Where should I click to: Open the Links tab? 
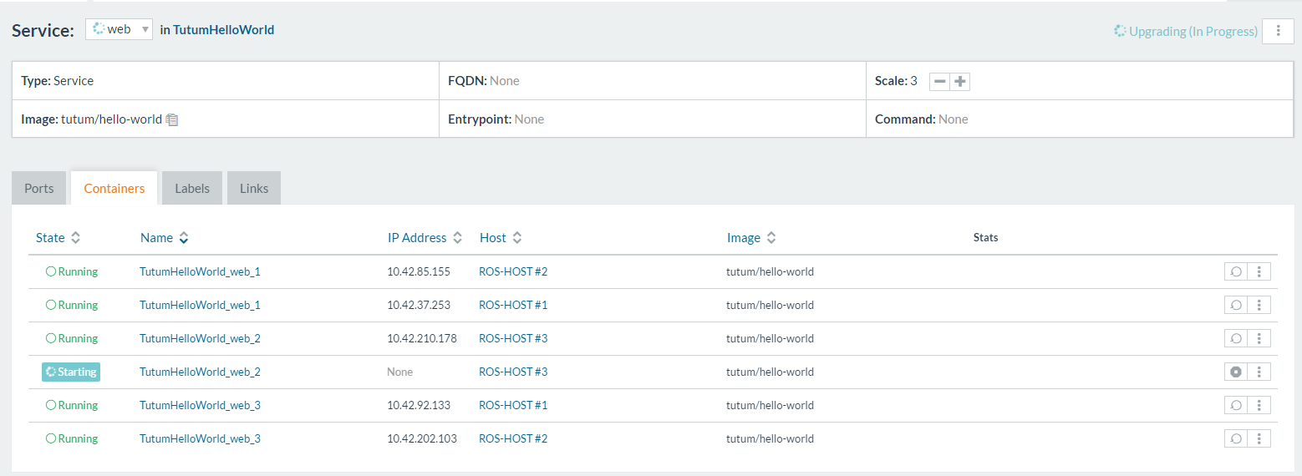pyautogui.click(x=254, y=188)
